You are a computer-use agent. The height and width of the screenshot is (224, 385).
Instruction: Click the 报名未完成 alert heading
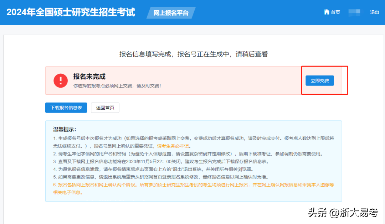(x=89, y=77)
